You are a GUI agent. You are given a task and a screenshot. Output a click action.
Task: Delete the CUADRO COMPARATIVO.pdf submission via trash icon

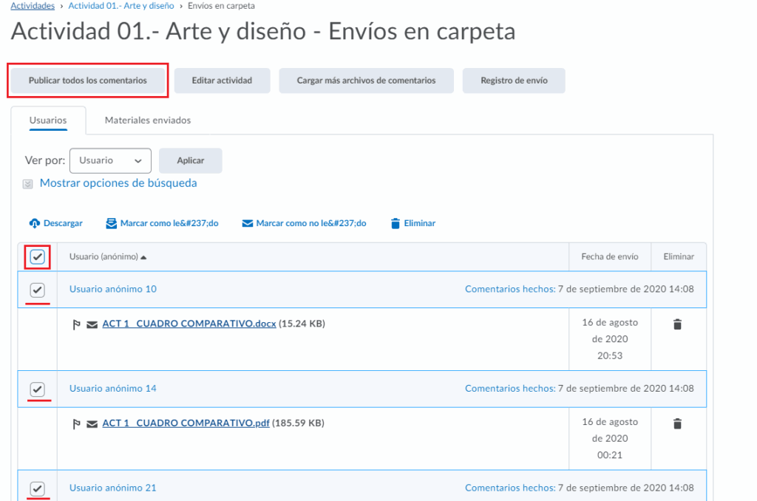pyautogui.click(x=677, y=423)
